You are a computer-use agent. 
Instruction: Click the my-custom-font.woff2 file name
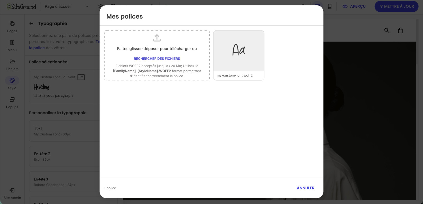coord(235,75)
